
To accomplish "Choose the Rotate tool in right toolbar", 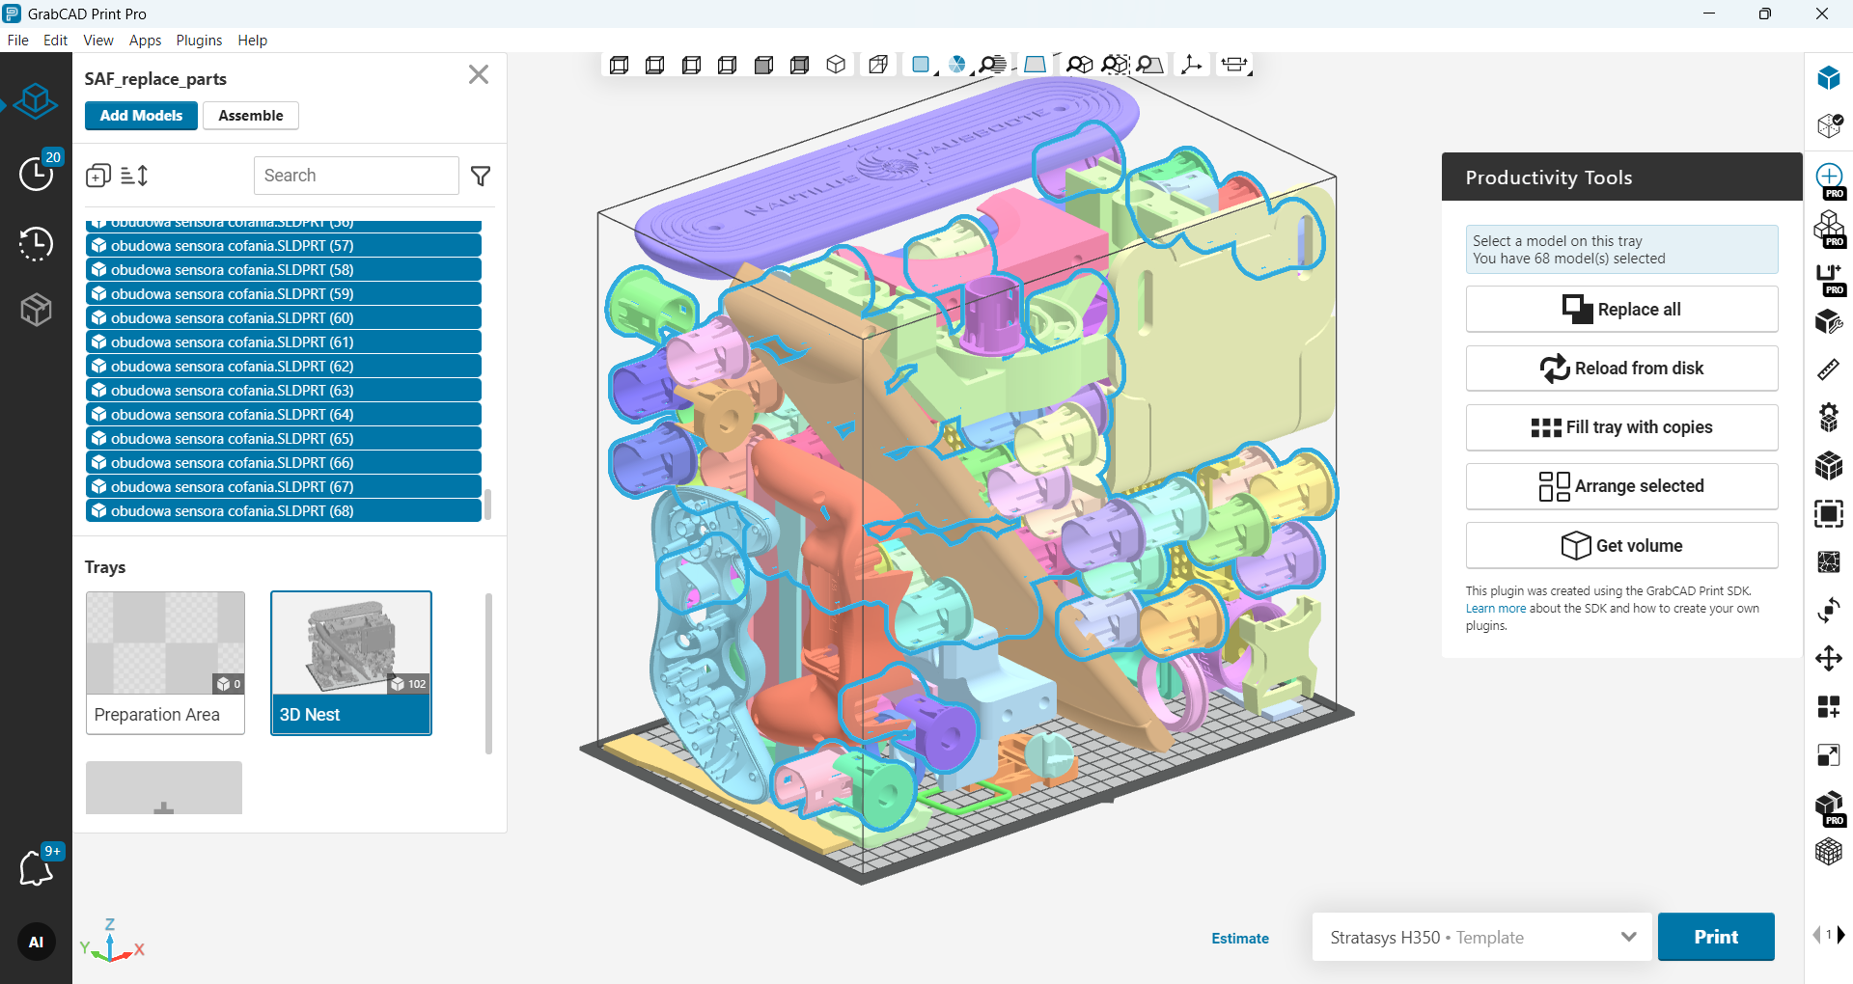I will click(x=1828, y=611).
